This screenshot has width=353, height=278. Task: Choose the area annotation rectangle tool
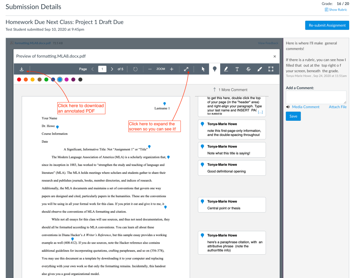pyautogui.click(x=271, y=69)
